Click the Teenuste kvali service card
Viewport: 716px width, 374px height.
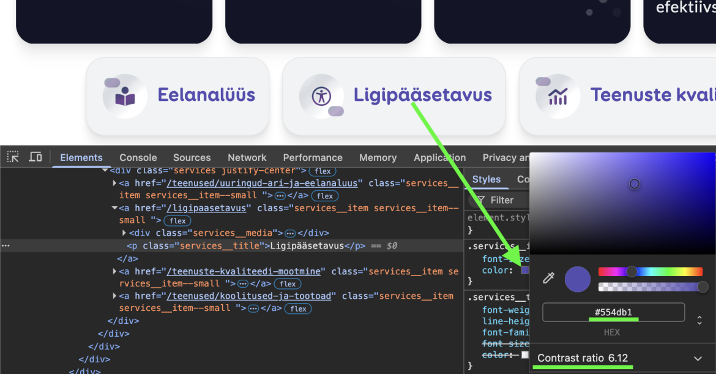pyautogui.click(x=617, y=96)
